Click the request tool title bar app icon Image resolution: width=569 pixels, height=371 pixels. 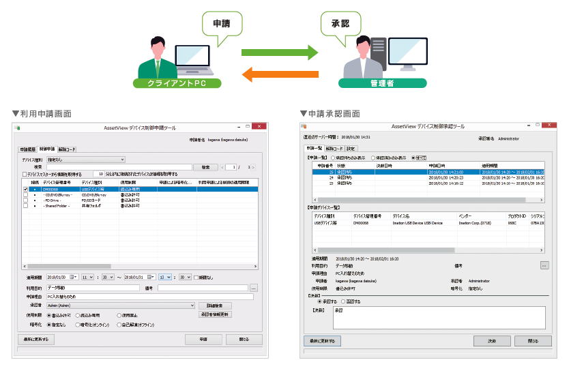[17, 128]
